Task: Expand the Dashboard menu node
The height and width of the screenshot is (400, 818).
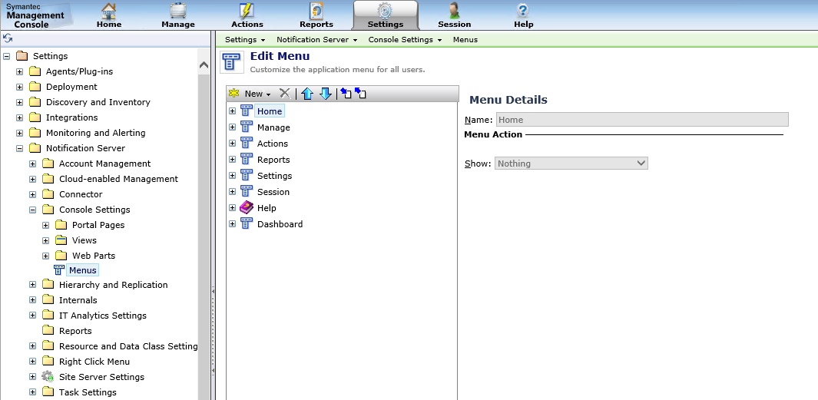Action: point(232,224)
